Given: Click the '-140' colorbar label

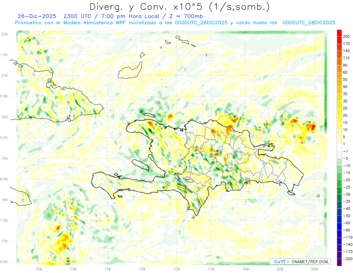Looking at the screenshot, I should coord(347,244).
